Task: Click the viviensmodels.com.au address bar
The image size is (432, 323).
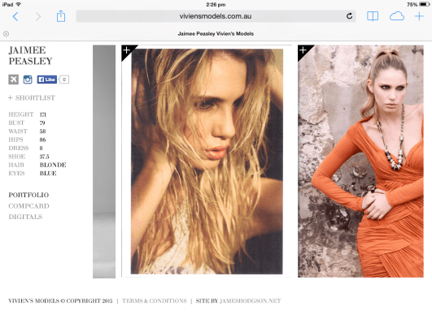Action: 216,16
